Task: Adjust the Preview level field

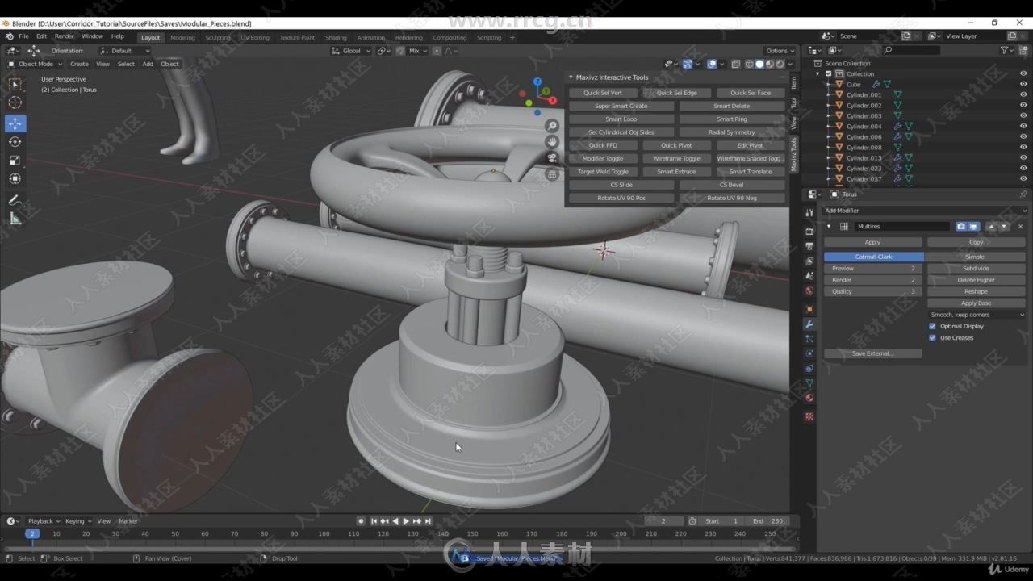Action: (872, 269)
